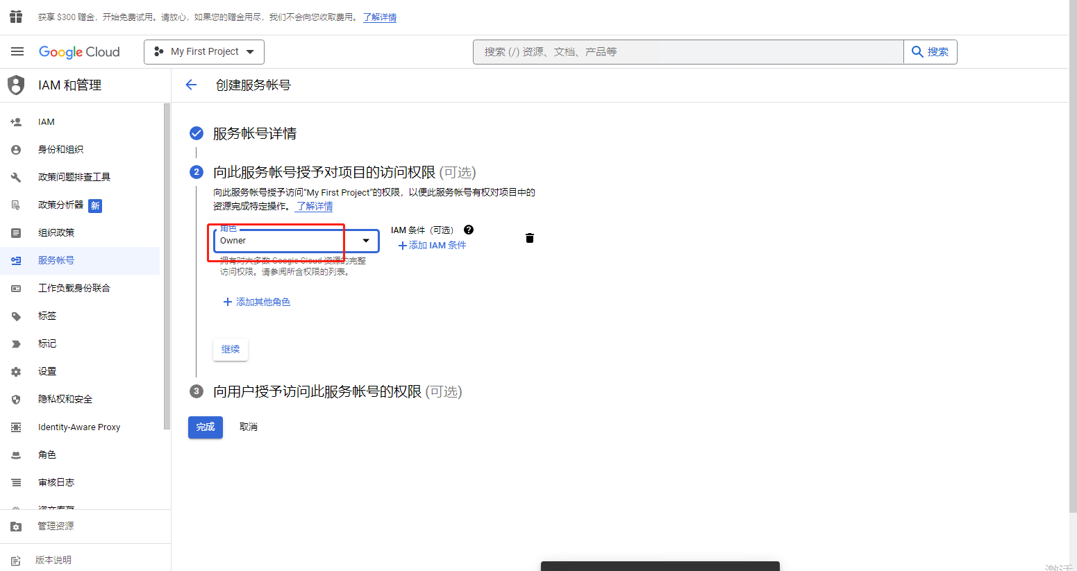
Task: Click the 搜索 button
Action: point(930,52)
